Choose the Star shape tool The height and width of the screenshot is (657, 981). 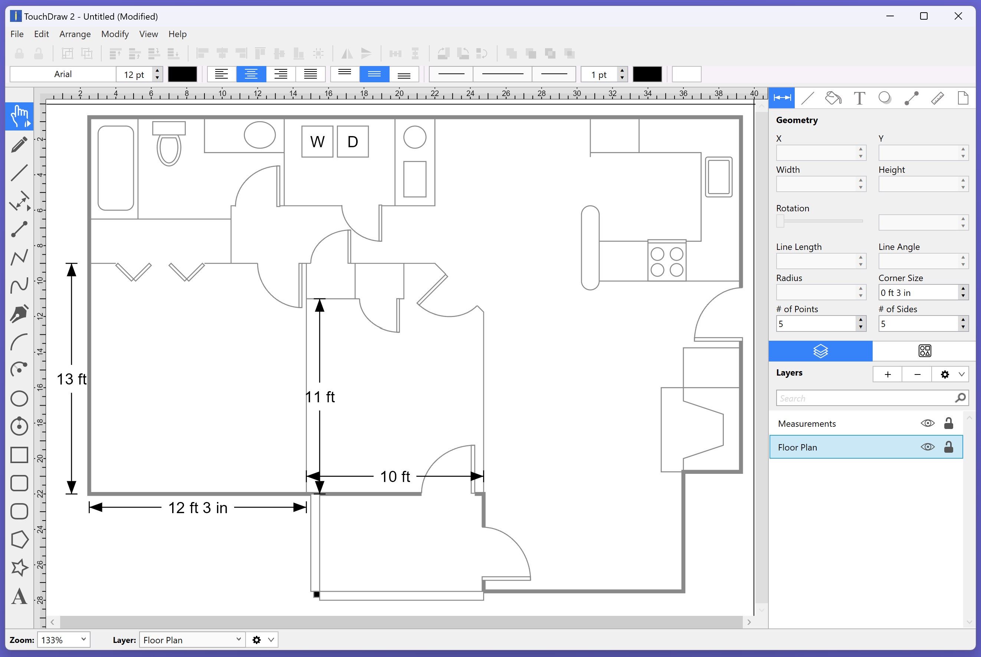(19, 568)
